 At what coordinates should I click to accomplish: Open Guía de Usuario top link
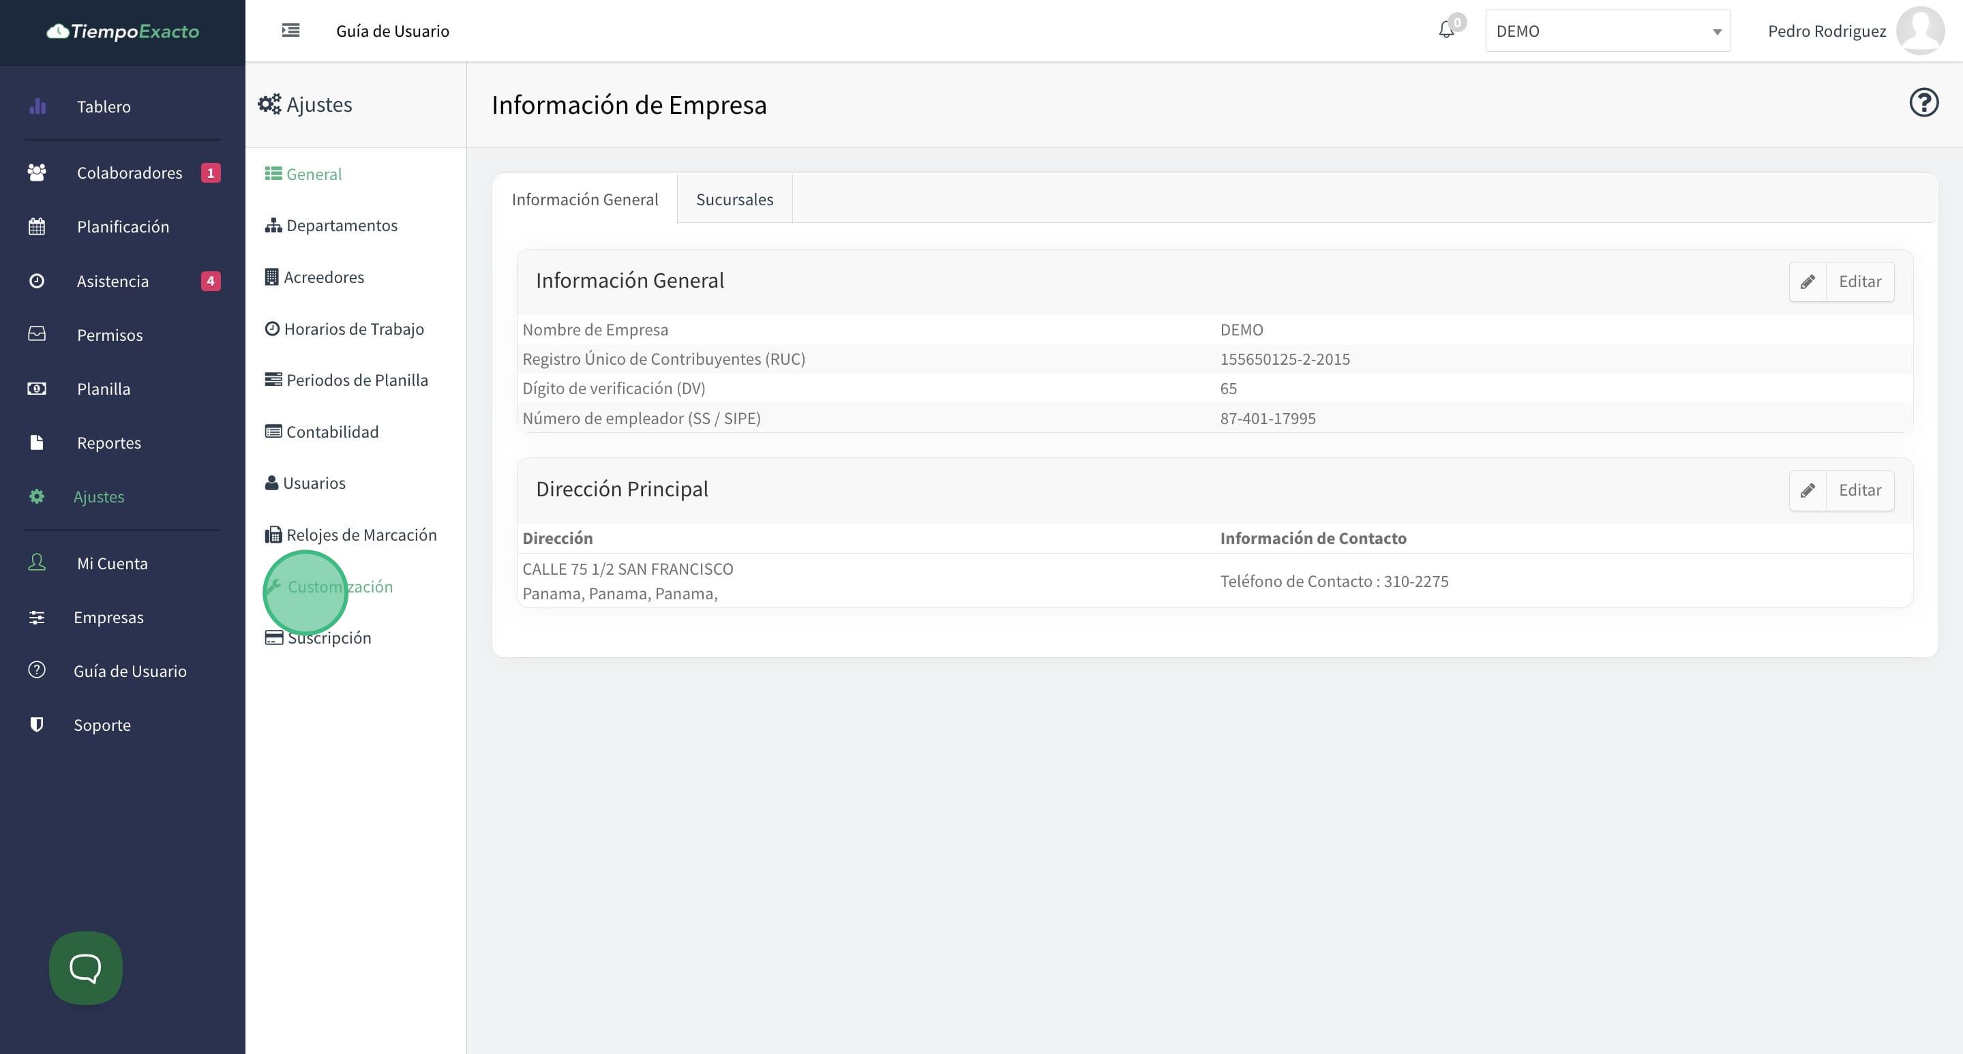tap(393, 31)
